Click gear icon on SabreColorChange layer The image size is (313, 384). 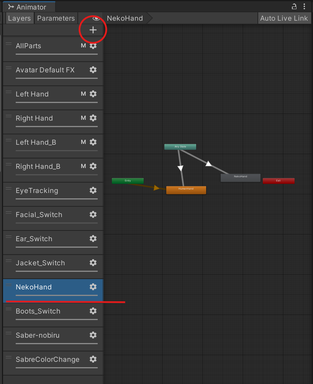(93, 359)
